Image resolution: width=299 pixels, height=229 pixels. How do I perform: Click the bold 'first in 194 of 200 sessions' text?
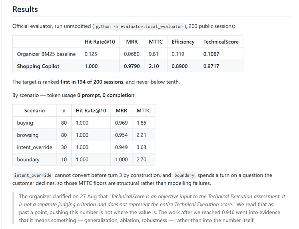tap(92, 82)
